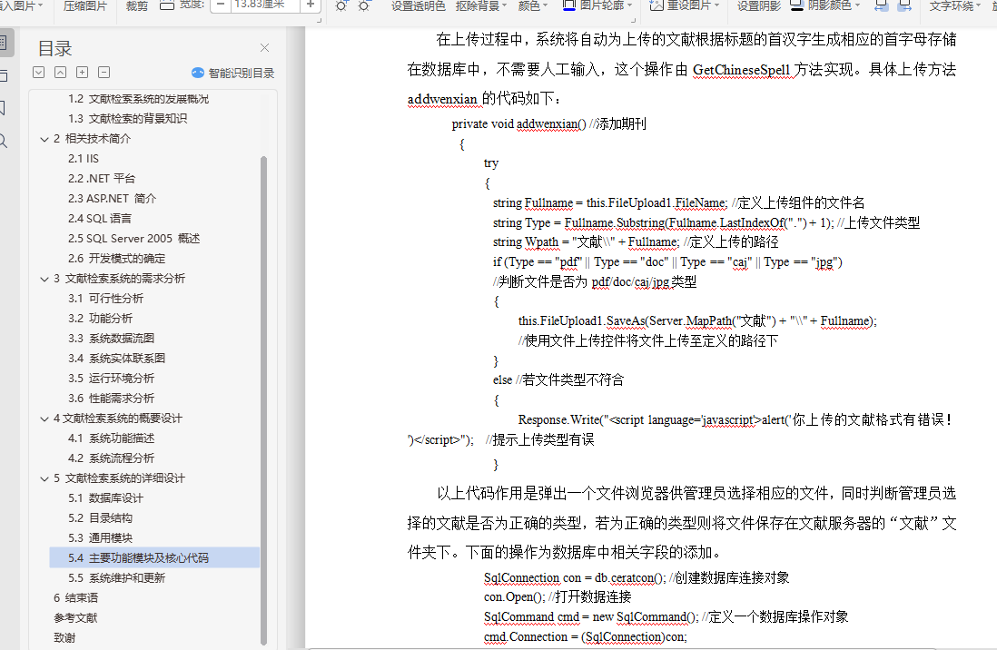Decrease picture width with the minus stepper
This screenshot has width=997, height=650.
tap(220, 5)
